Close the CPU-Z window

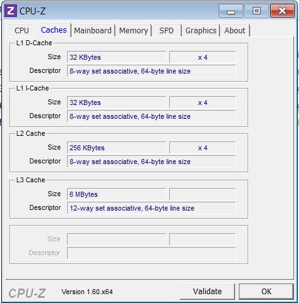[x=282, y=11]
